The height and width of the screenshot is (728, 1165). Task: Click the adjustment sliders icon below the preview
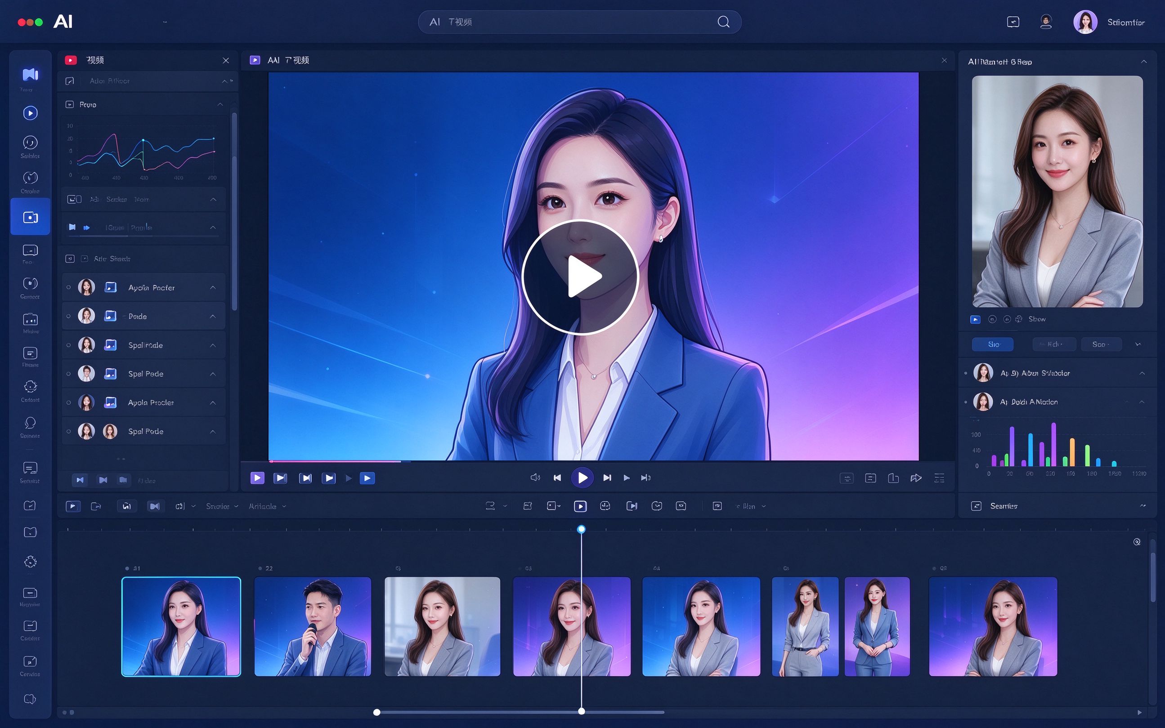[x=847, y=478]
